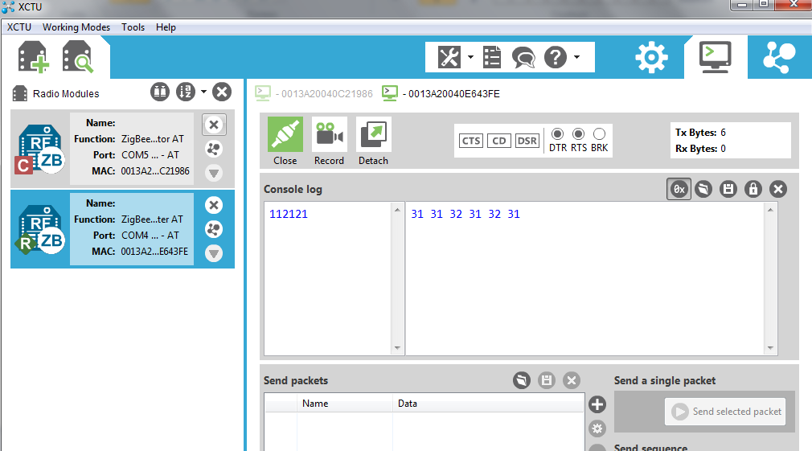Open the Working Modes menu

click(76, 27)
